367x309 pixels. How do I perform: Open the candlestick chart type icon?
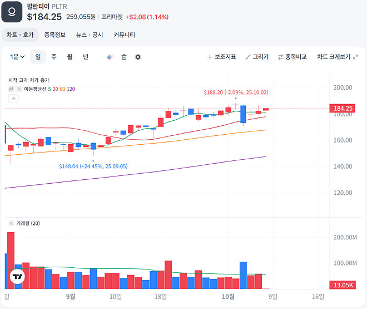pyautogui.click(x=110, y=57)
